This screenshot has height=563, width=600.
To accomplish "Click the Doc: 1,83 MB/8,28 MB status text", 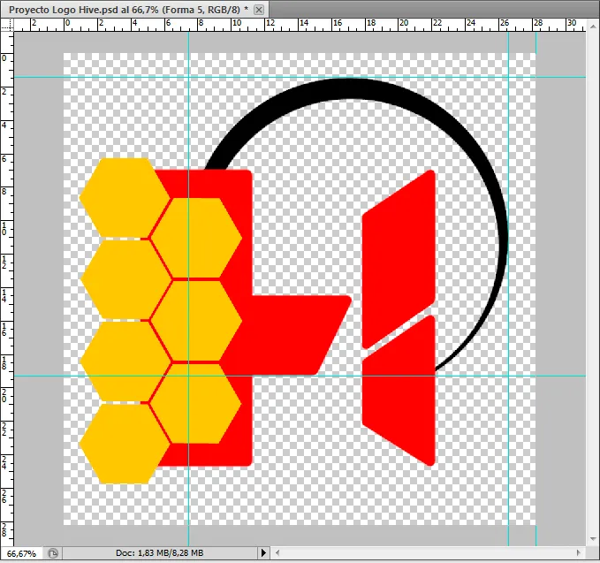I will click(160, 553).
